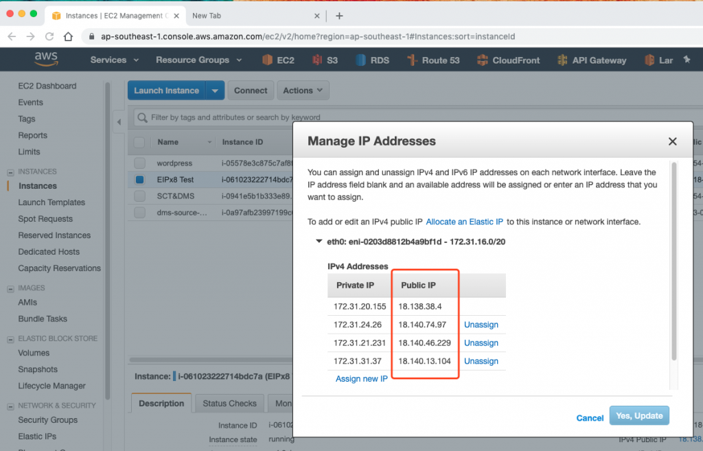This screenshot has width=703, height=451.
Task: Click the search magnifier icon in filter
Action: 143,117
